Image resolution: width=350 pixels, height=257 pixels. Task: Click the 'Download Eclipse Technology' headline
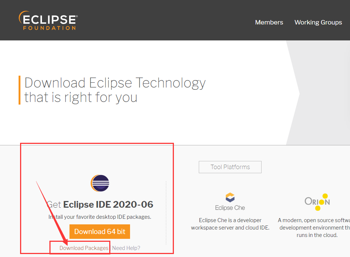click(115, 90)
